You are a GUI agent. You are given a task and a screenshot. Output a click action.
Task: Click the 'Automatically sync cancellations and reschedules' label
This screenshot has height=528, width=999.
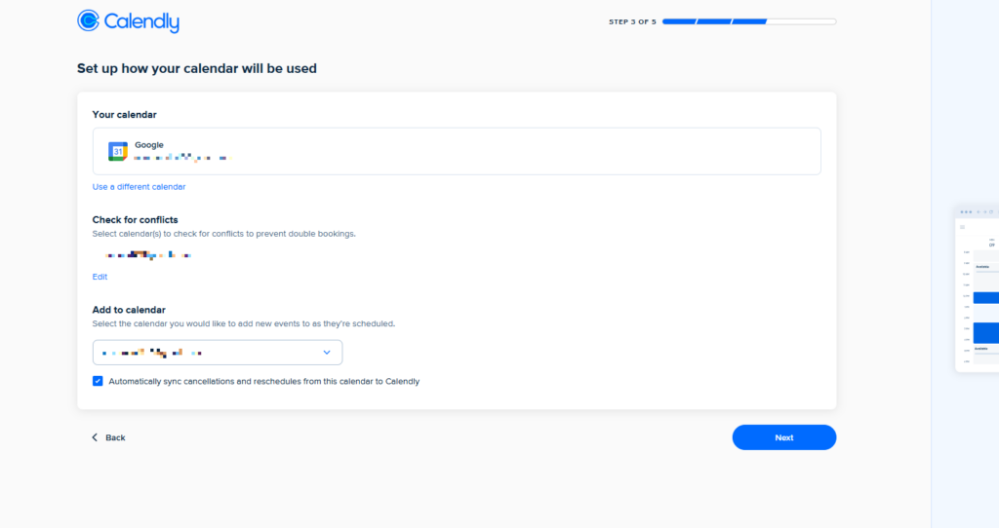(263, 381)
